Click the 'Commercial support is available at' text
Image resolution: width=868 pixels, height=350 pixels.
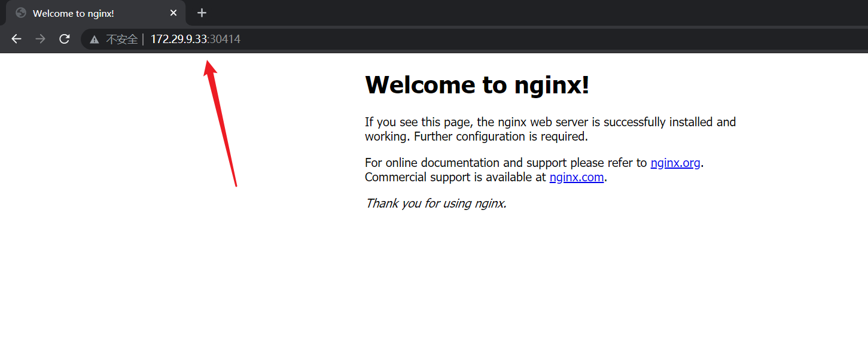point(456,177)
